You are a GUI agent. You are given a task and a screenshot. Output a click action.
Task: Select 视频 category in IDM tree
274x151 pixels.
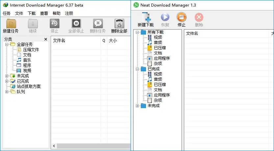click(x=27, y=71)
